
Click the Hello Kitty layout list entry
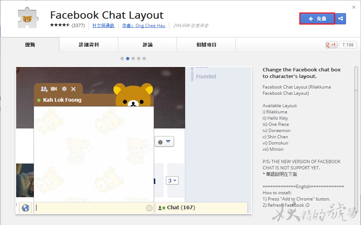(275, 118)
